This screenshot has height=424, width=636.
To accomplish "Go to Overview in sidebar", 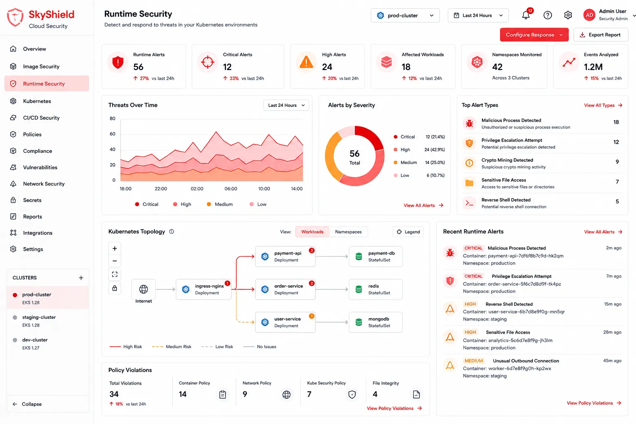I will point(47,49).
